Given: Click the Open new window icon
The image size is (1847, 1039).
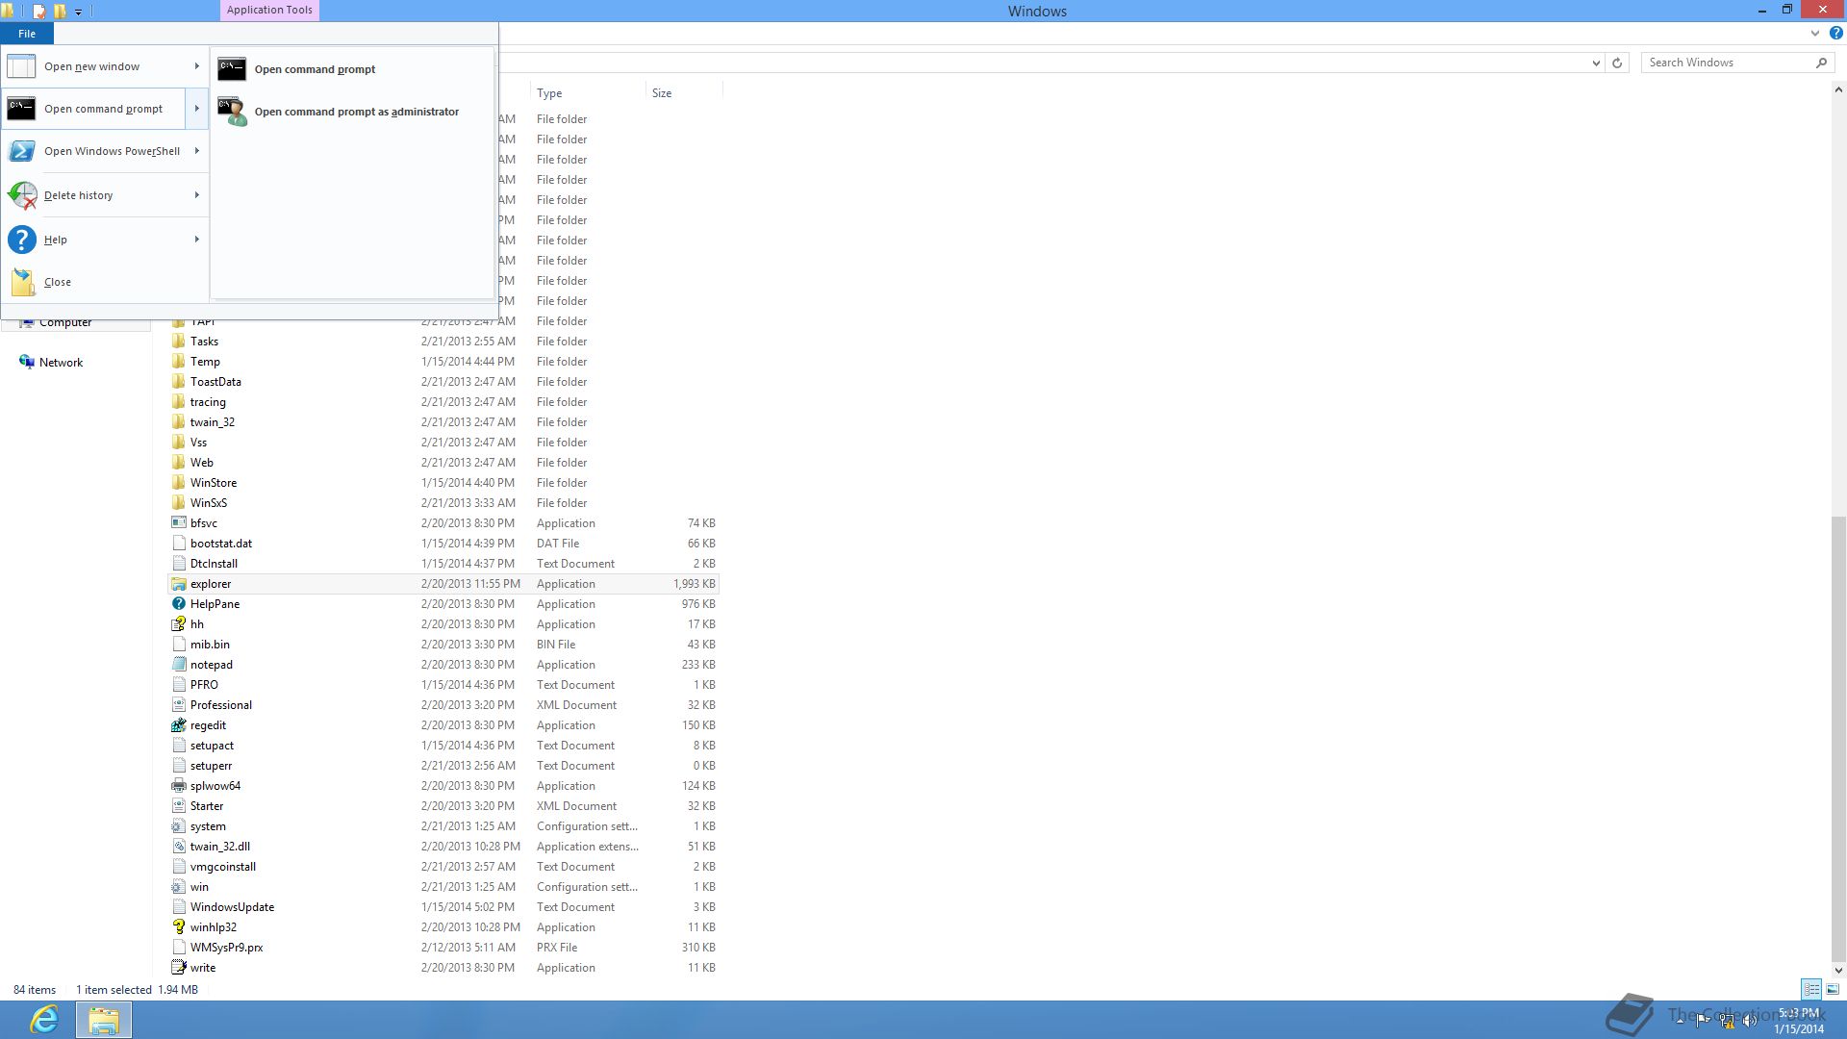Looking at the screenshot, I should pyautogui.click(x=21, y=66).
